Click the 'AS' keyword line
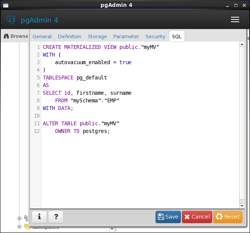The height and width of the screenshot is (233, 250). point(46,85)
